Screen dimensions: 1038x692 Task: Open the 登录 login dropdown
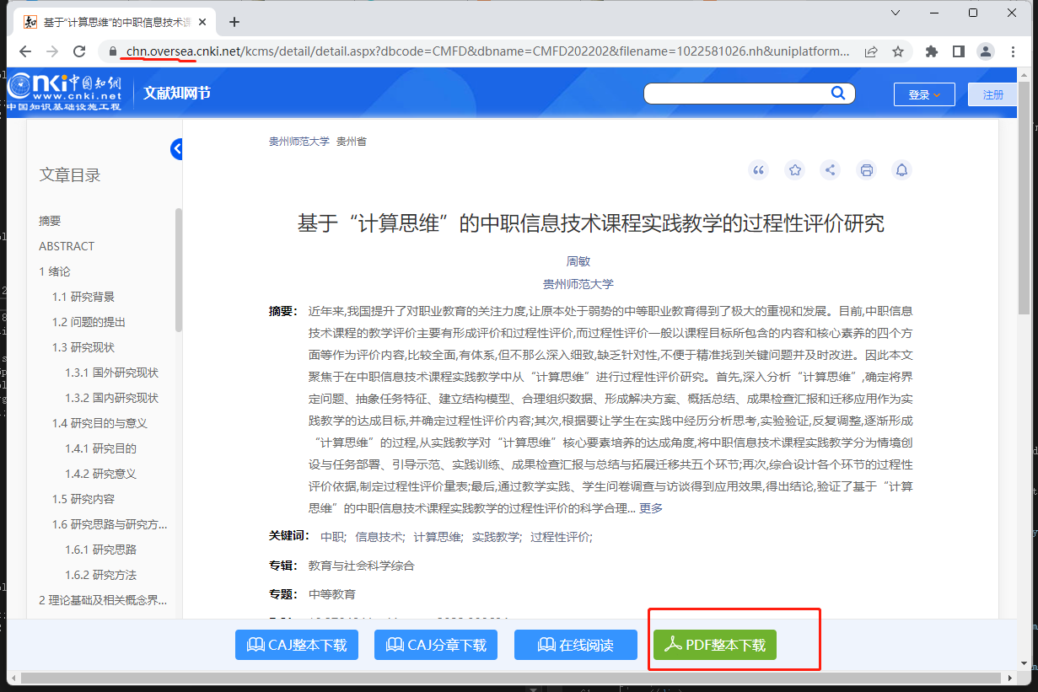923,94
